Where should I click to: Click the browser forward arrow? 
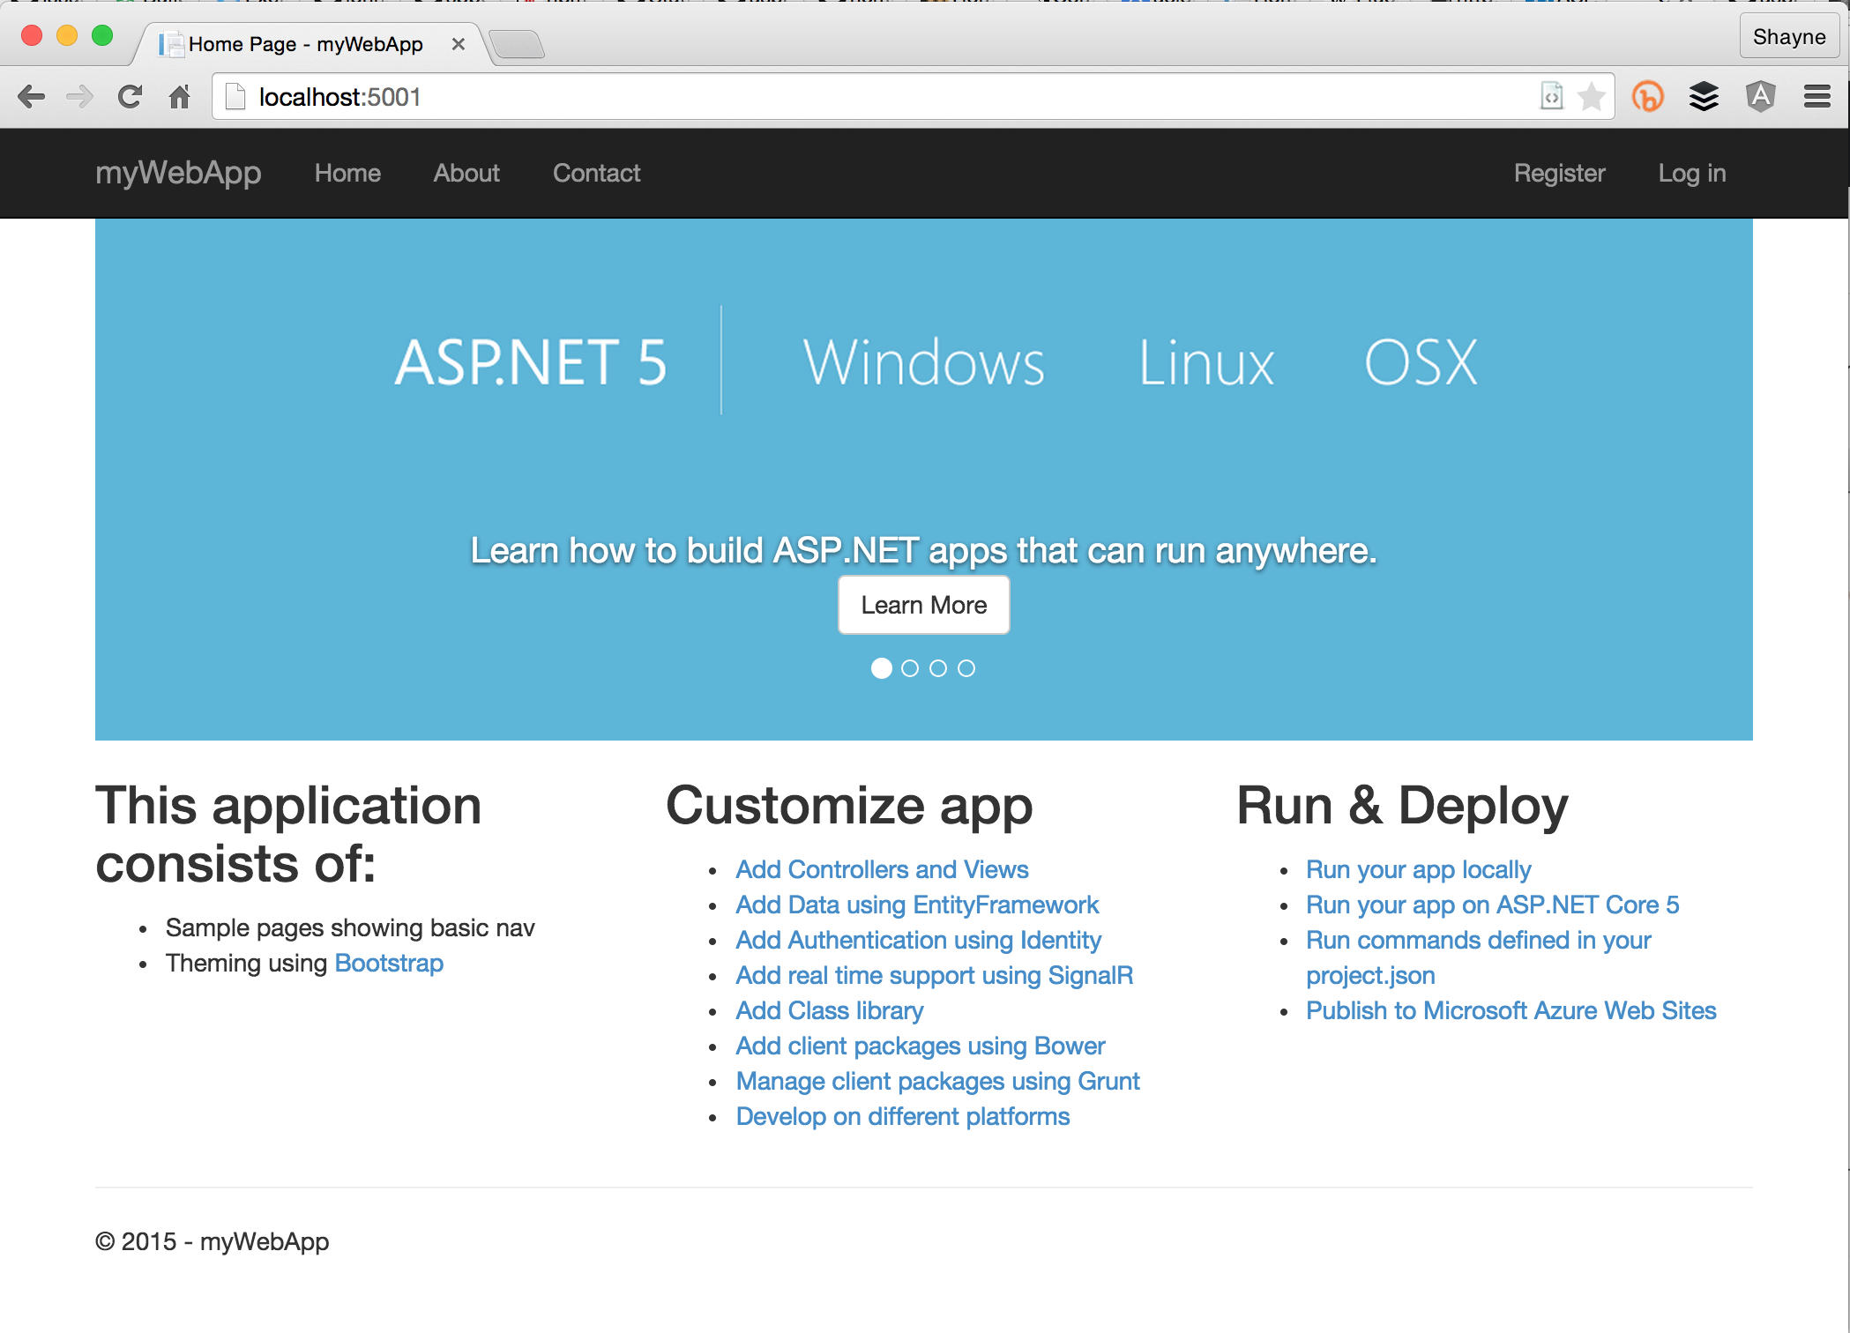pyautogui.click(x=80, y=96)
